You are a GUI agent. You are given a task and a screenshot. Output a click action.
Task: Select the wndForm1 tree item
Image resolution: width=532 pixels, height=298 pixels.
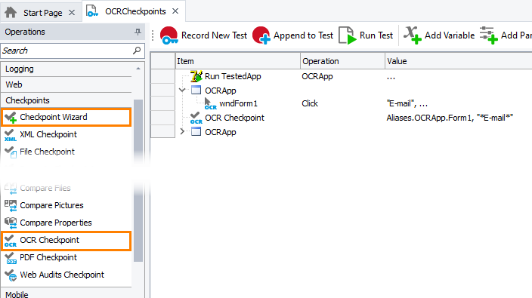(238, 103)
